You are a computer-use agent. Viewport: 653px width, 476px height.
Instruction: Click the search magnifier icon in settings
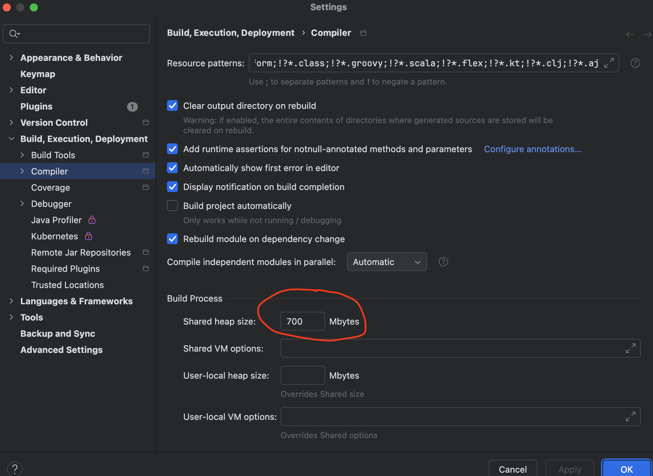point(14,34)
